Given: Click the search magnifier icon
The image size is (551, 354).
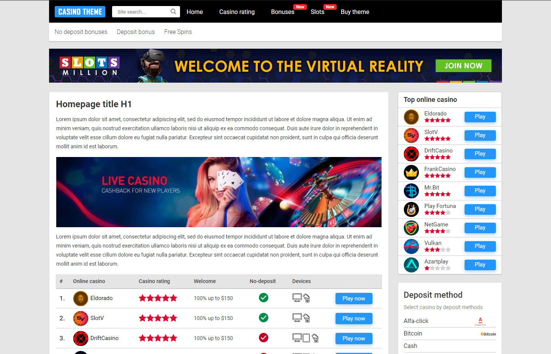Looking at the screenshot, I should tap(173, 12).
